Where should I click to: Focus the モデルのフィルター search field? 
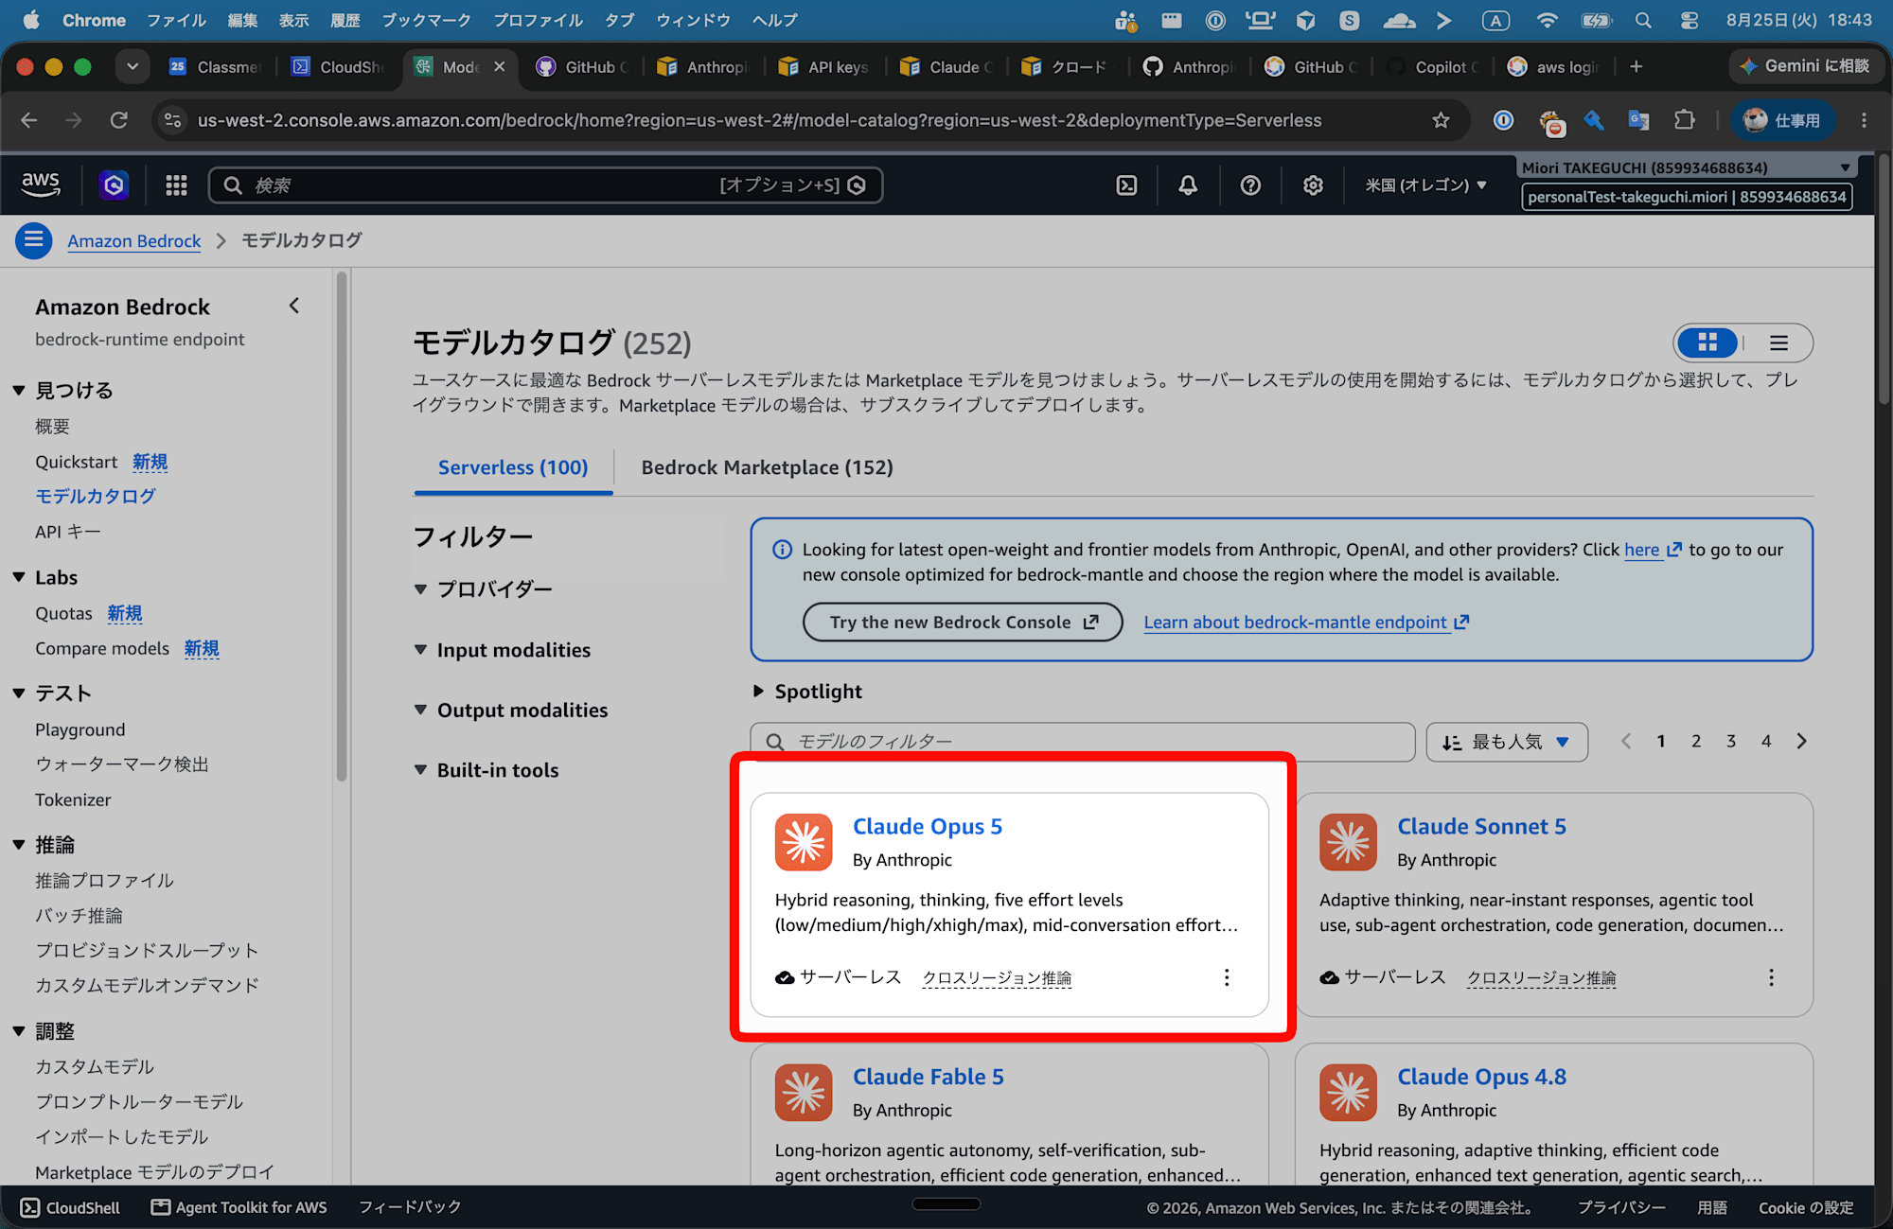point(1082,742)
